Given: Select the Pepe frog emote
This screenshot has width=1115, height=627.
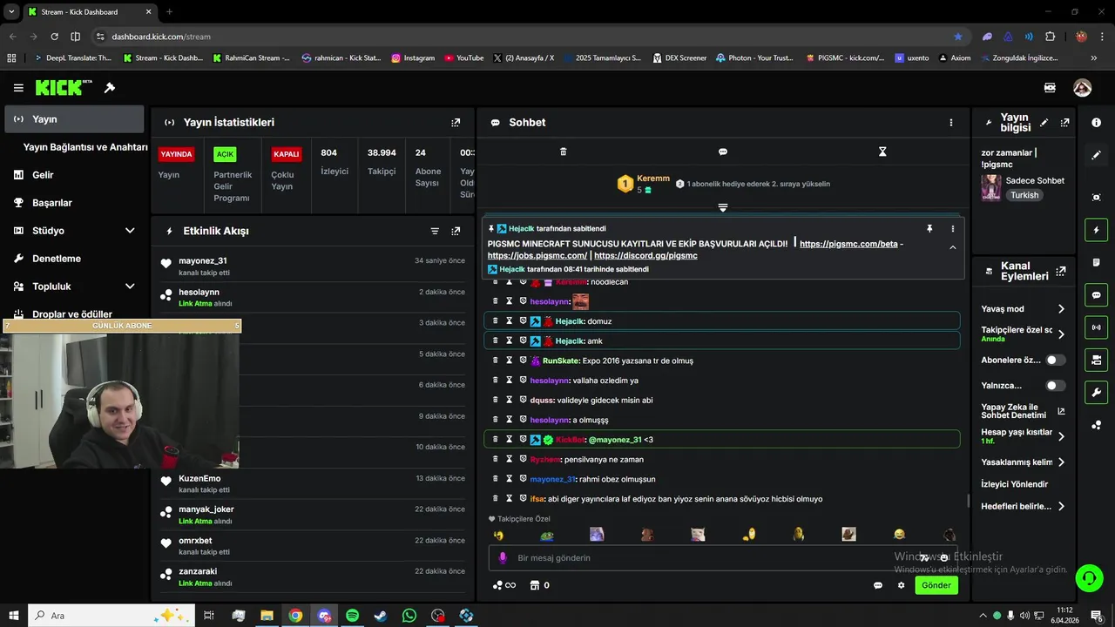Looking at the screenshot, I should coord(546,535).
